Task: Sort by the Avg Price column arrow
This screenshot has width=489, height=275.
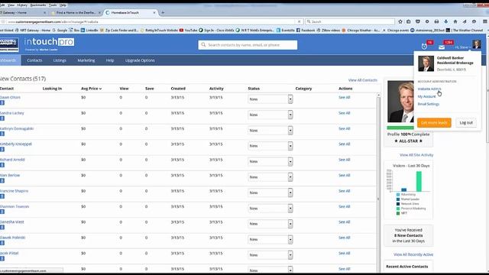Action: pos(100,89)
